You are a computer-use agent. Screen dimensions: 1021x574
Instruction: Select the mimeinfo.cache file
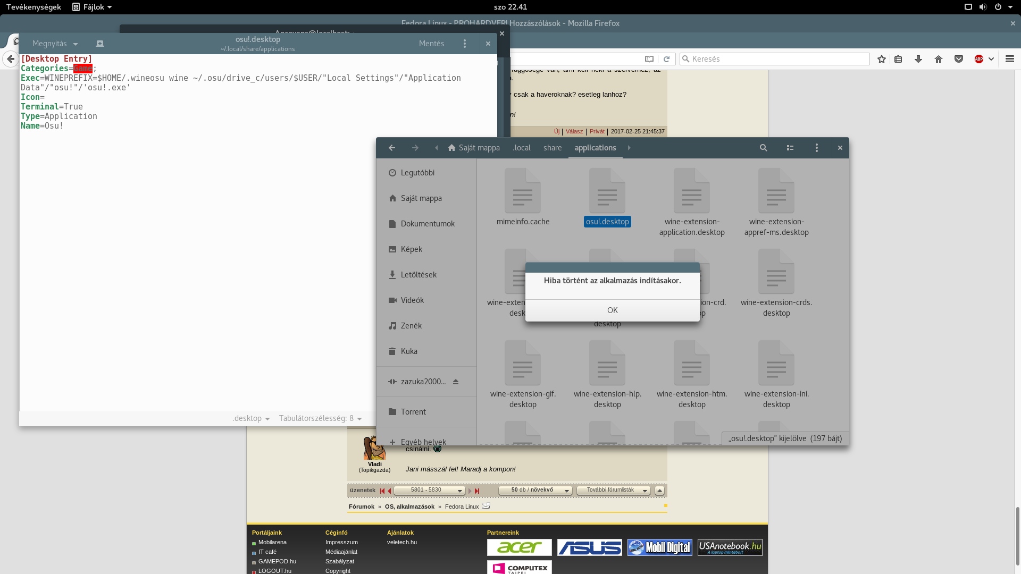523,197
